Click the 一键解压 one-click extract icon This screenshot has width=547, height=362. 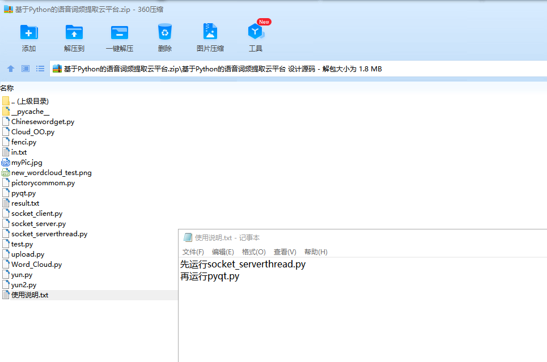click(x=120, y=33)
